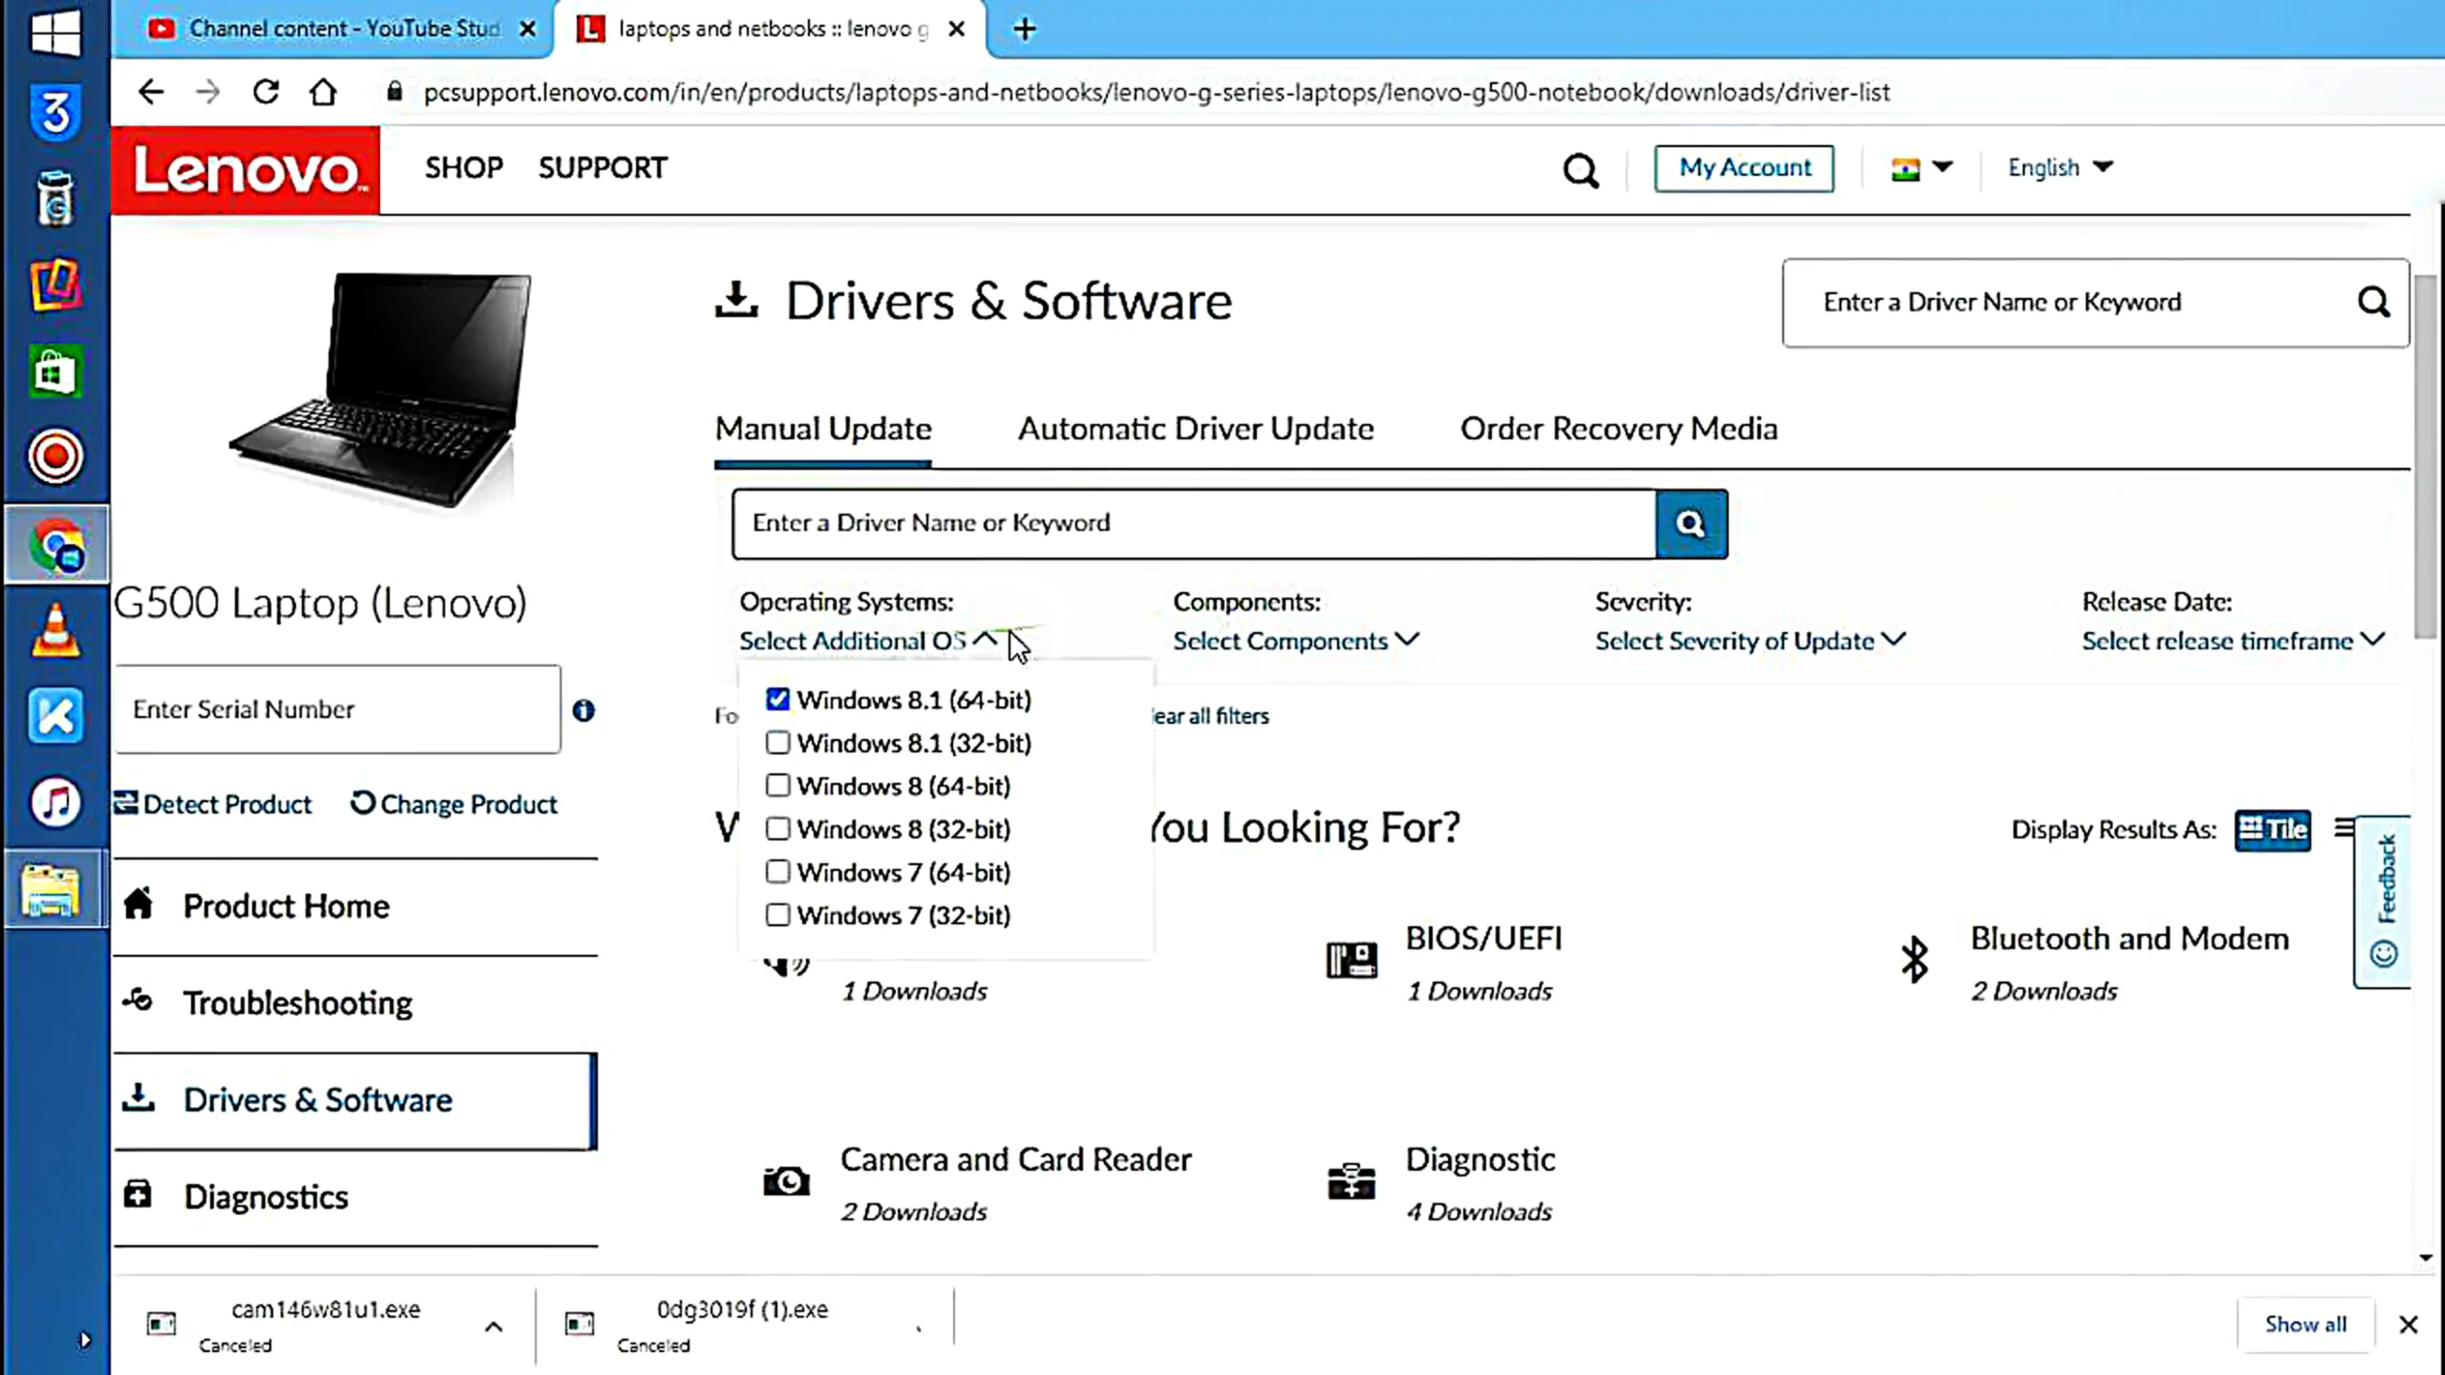2445x1375 pixels.
Task: Click the browser reload button
Action: 266,92
